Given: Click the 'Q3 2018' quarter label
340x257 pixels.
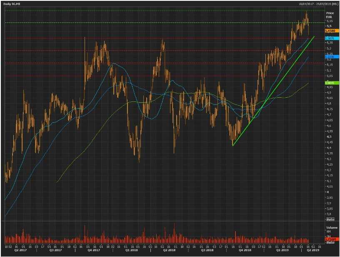Looking at the screenshot, I should (207, 250).
